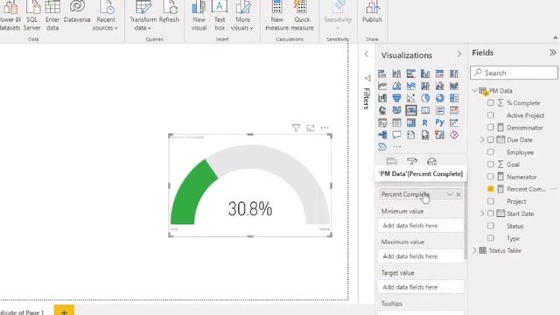Collapse the ribbon
The width and height of the screenshot is (560, 315).
point(556,38)
